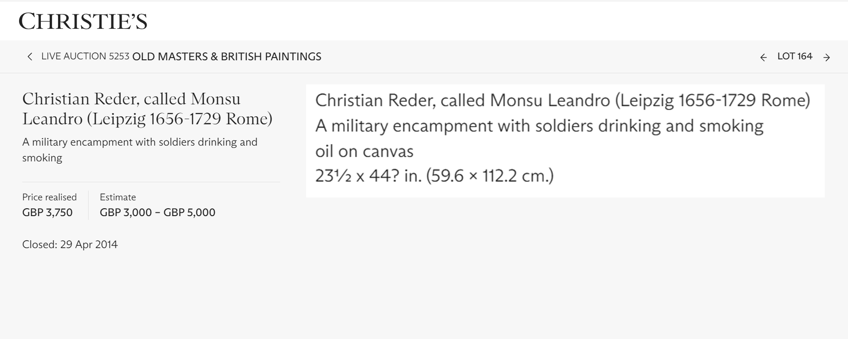The image size is (848, 339).
Task: Click painting title line in details panel
Action: (539, 126)
